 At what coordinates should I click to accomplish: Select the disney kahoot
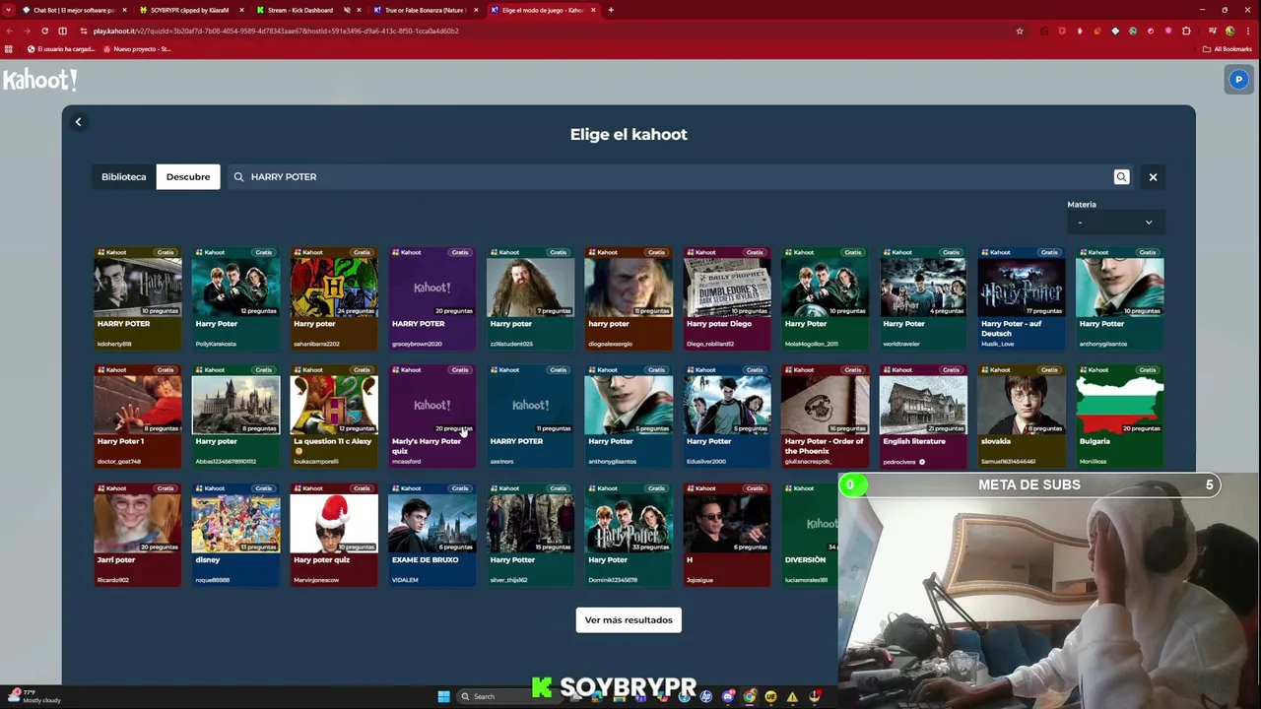tap(235, 535)
